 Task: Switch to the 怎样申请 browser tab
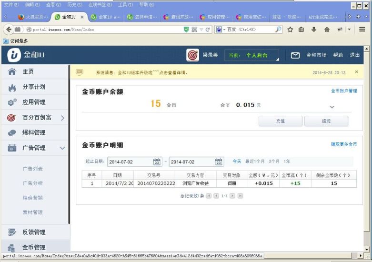(142, 17)
